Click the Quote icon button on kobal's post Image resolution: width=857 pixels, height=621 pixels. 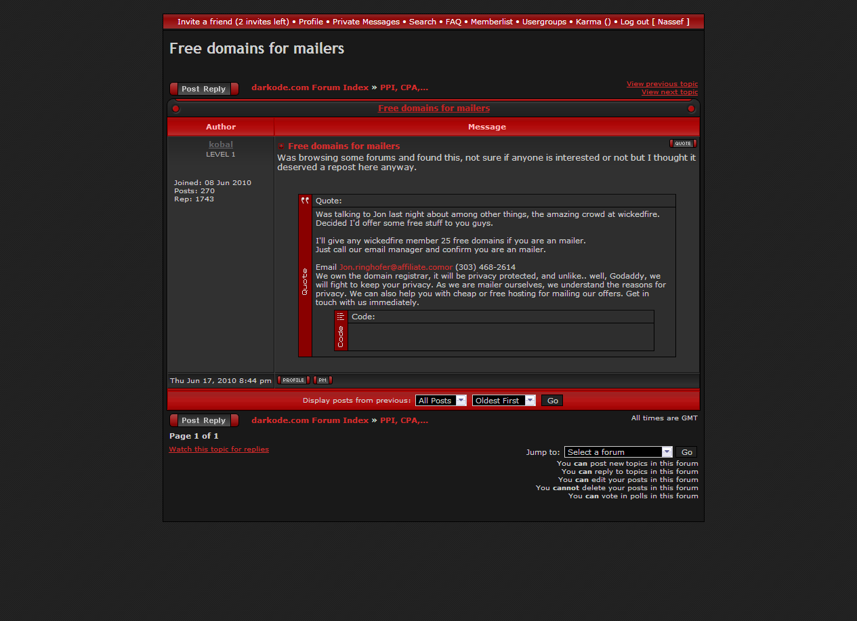pos(683,143)
